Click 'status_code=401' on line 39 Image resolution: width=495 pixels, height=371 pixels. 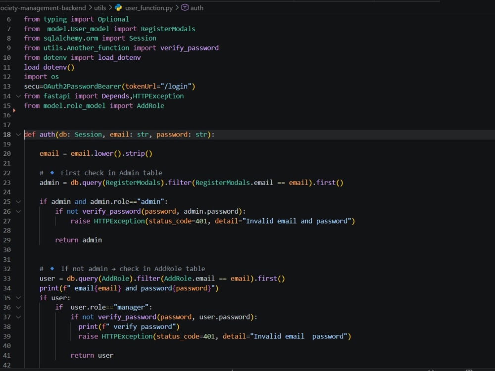click(186, 336)
